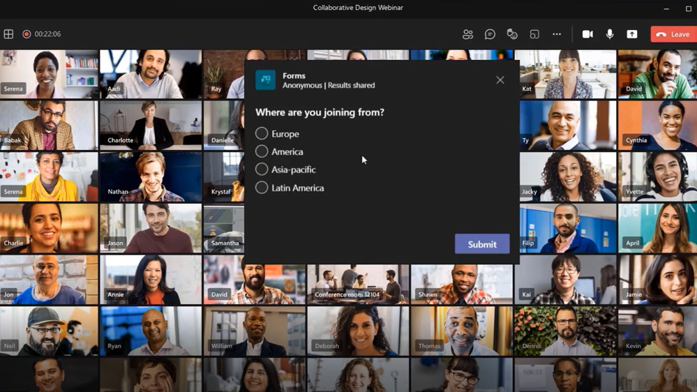Select Latin America option
Screen dimensions: 697x392
click(262, 188)
